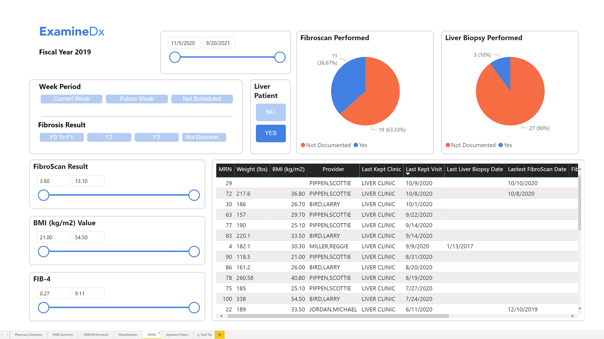
Task: Click FibroScan Result maximum field 13.10
Action: tap(88, 181)
